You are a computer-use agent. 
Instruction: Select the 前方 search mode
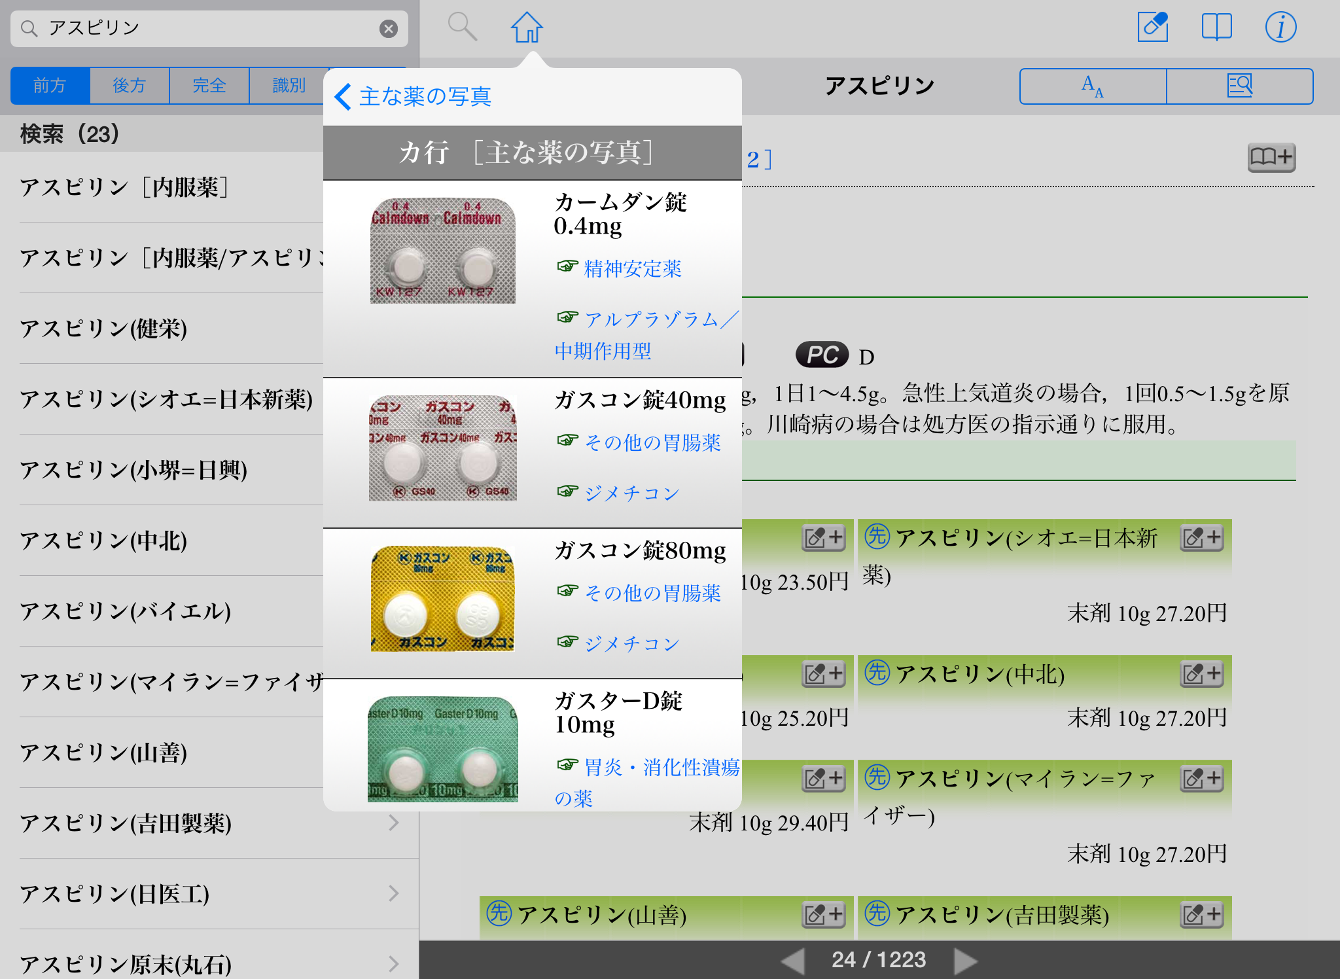pyautogui.click(x=50, y=86)
